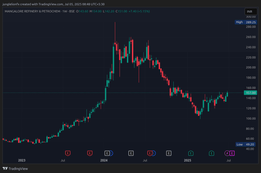Click the 60.00 price axis label
This screenshot has width=261, height=173.
tap(250, 138)
